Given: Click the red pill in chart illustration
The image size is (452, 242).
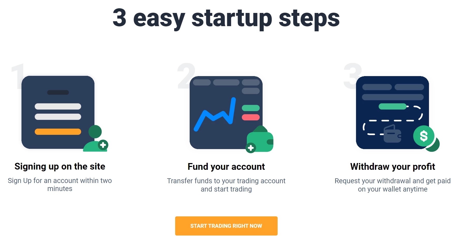Looking at the screenshot, I should click(251, 117).
